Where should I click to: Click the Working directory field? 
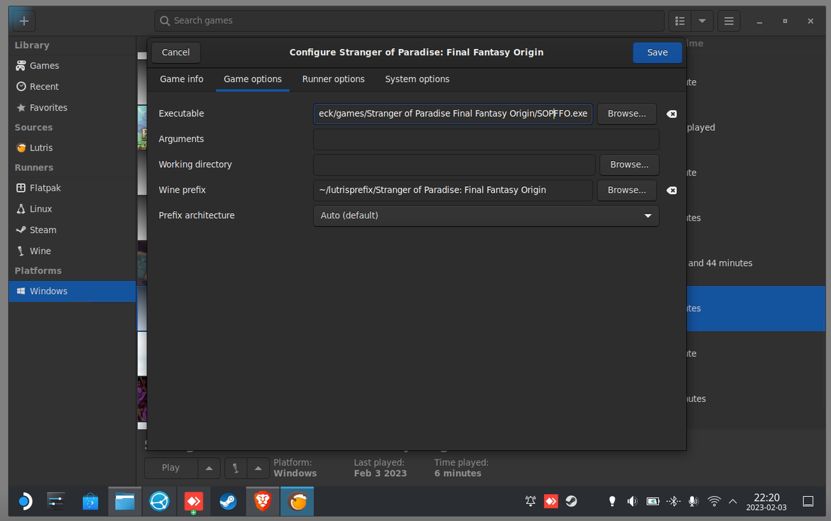point(454,165)
